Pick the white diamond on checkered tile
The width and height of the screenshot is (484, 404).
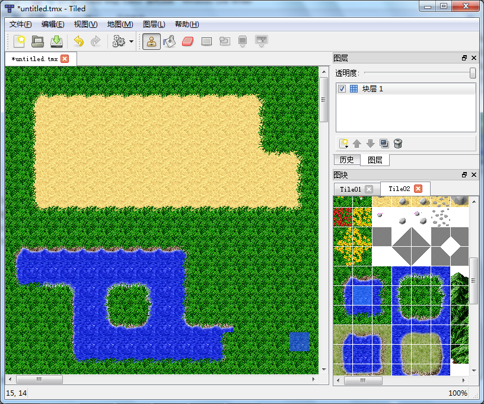pyautogui.click(x=450, y=247)
